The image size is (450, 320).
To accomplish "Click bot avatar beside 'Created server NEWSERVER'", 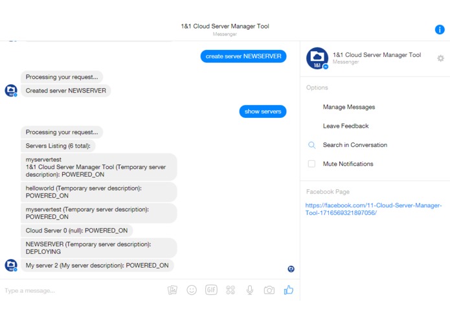I will 11,91.
